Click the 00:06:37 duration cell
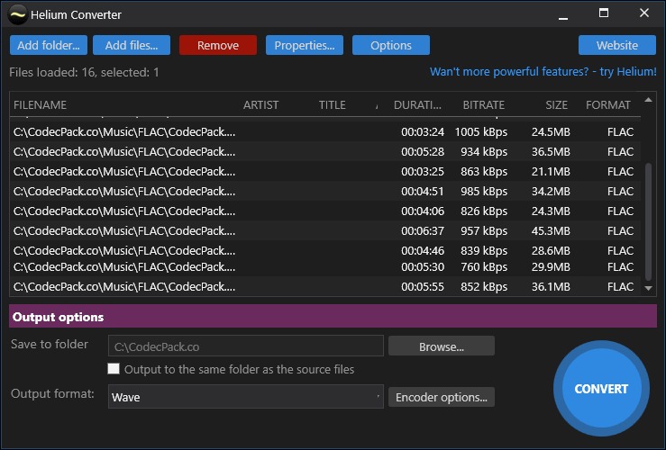This screenshot has width=666, height=450. coord(423,230)
